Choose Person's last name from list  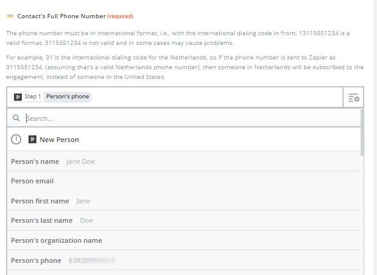[184, 220]
